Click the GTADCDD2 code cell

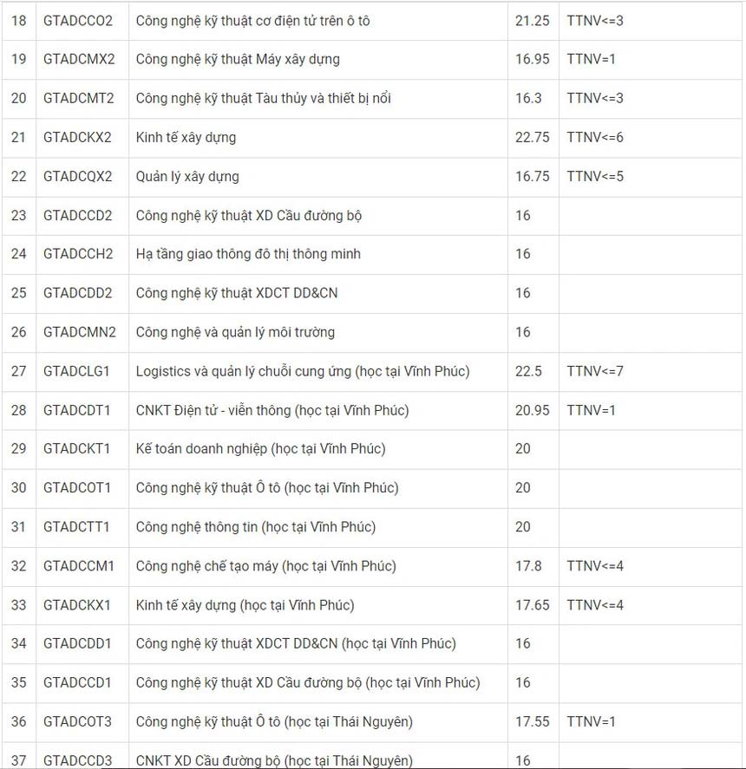pyautogui.click(x=78, y=293)
